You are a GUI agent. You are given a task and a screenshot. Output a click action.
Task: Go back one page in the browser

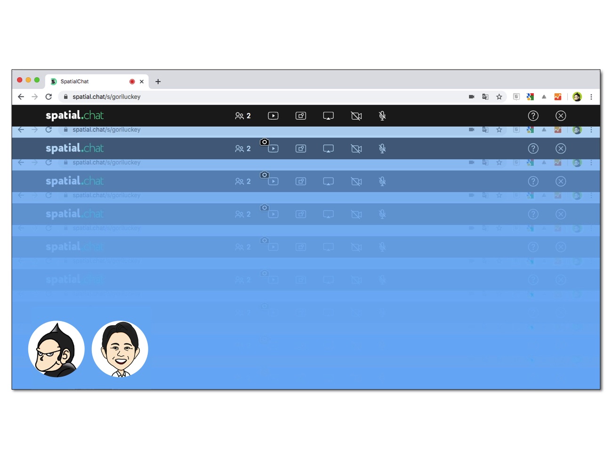tap(21, 97)
